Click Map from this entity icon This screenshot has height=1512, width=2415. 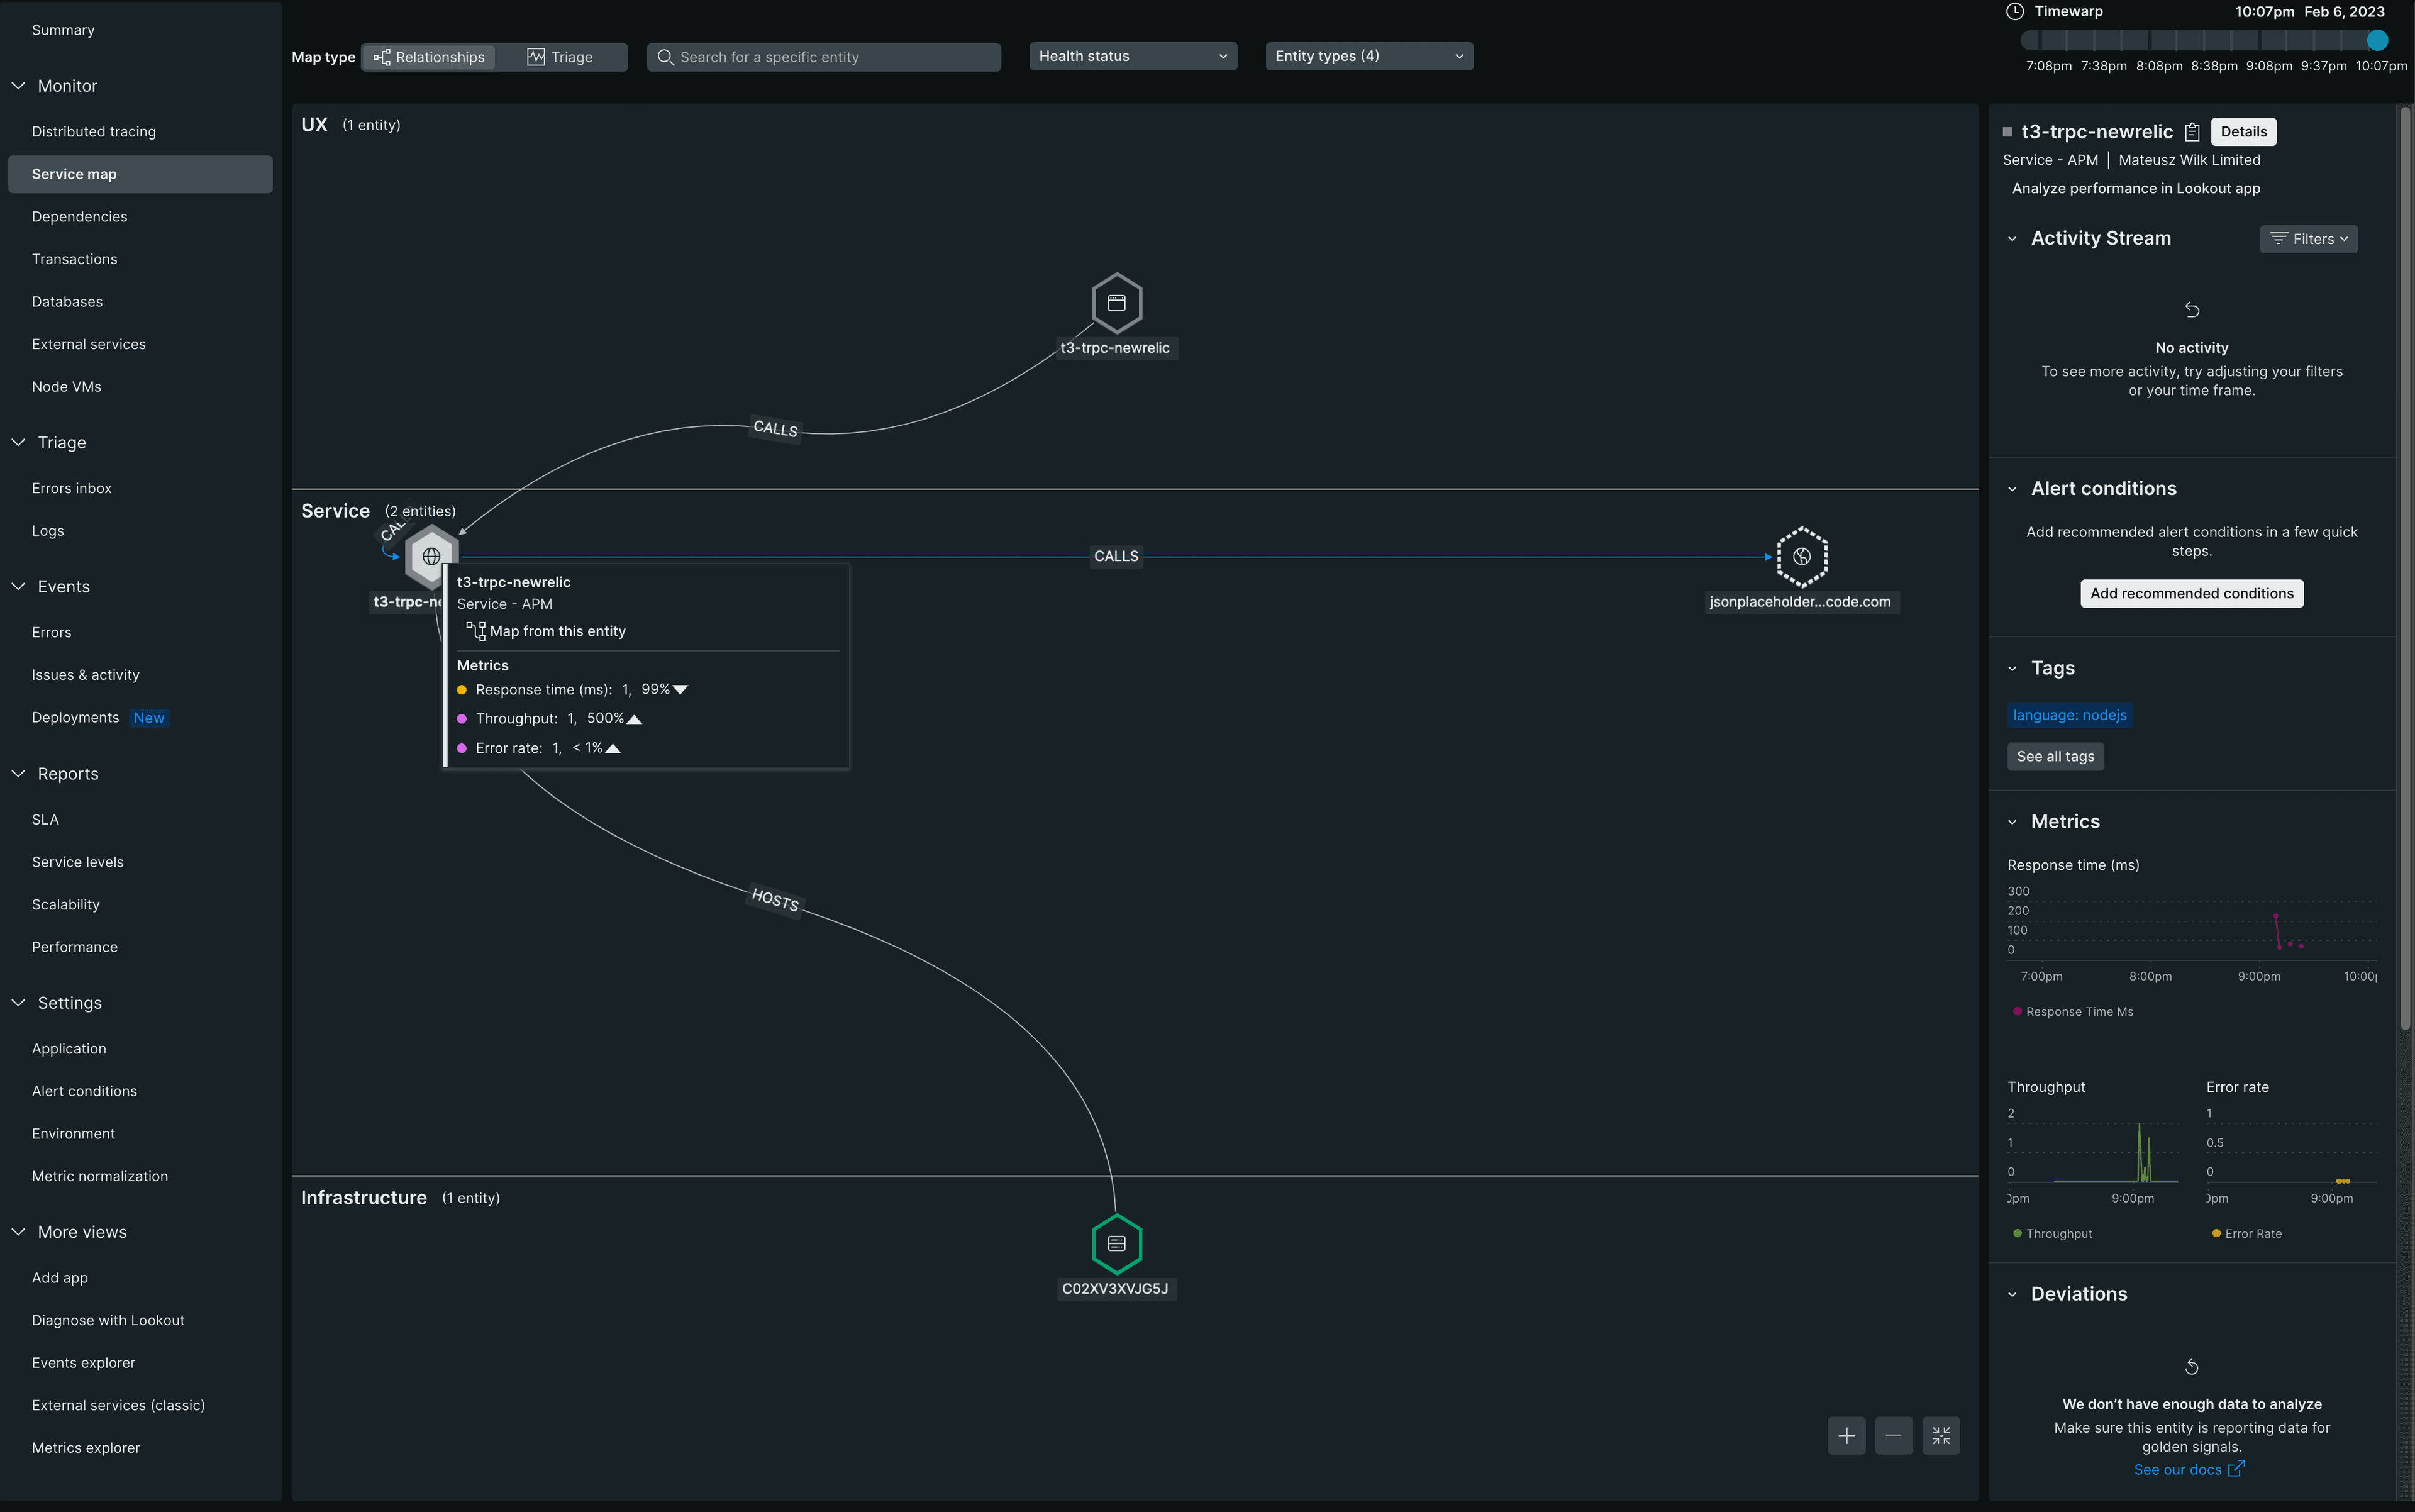(476, 631)
